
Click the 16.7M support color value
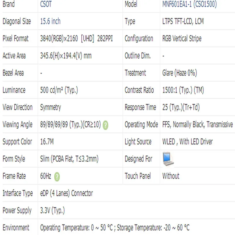click(x=47, y=142)
